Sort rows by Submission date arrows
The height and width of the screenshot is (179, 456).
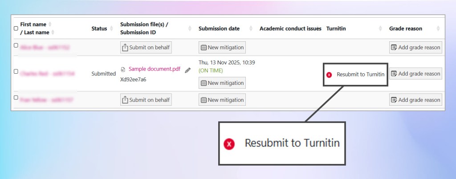point(251,28)
